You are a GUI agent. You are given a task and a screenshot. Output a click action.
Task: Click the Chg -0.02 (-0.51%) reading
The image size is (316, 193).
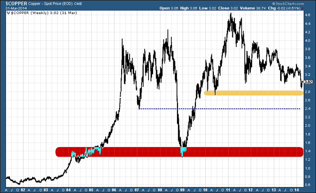(x=285, y=8)
